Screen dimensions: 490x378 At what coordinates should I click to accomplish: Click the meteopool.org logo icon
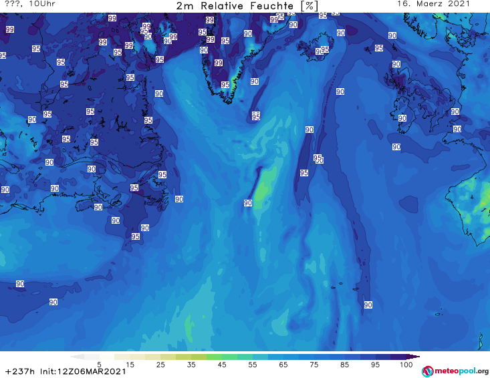[428, 371]
